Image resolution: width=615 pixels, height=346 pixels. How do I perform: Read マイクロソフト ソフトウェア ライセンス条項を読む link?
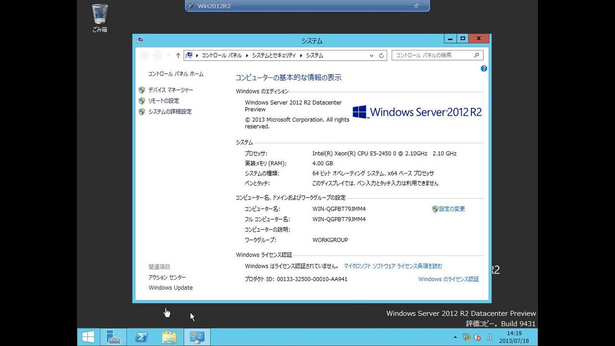393,266
